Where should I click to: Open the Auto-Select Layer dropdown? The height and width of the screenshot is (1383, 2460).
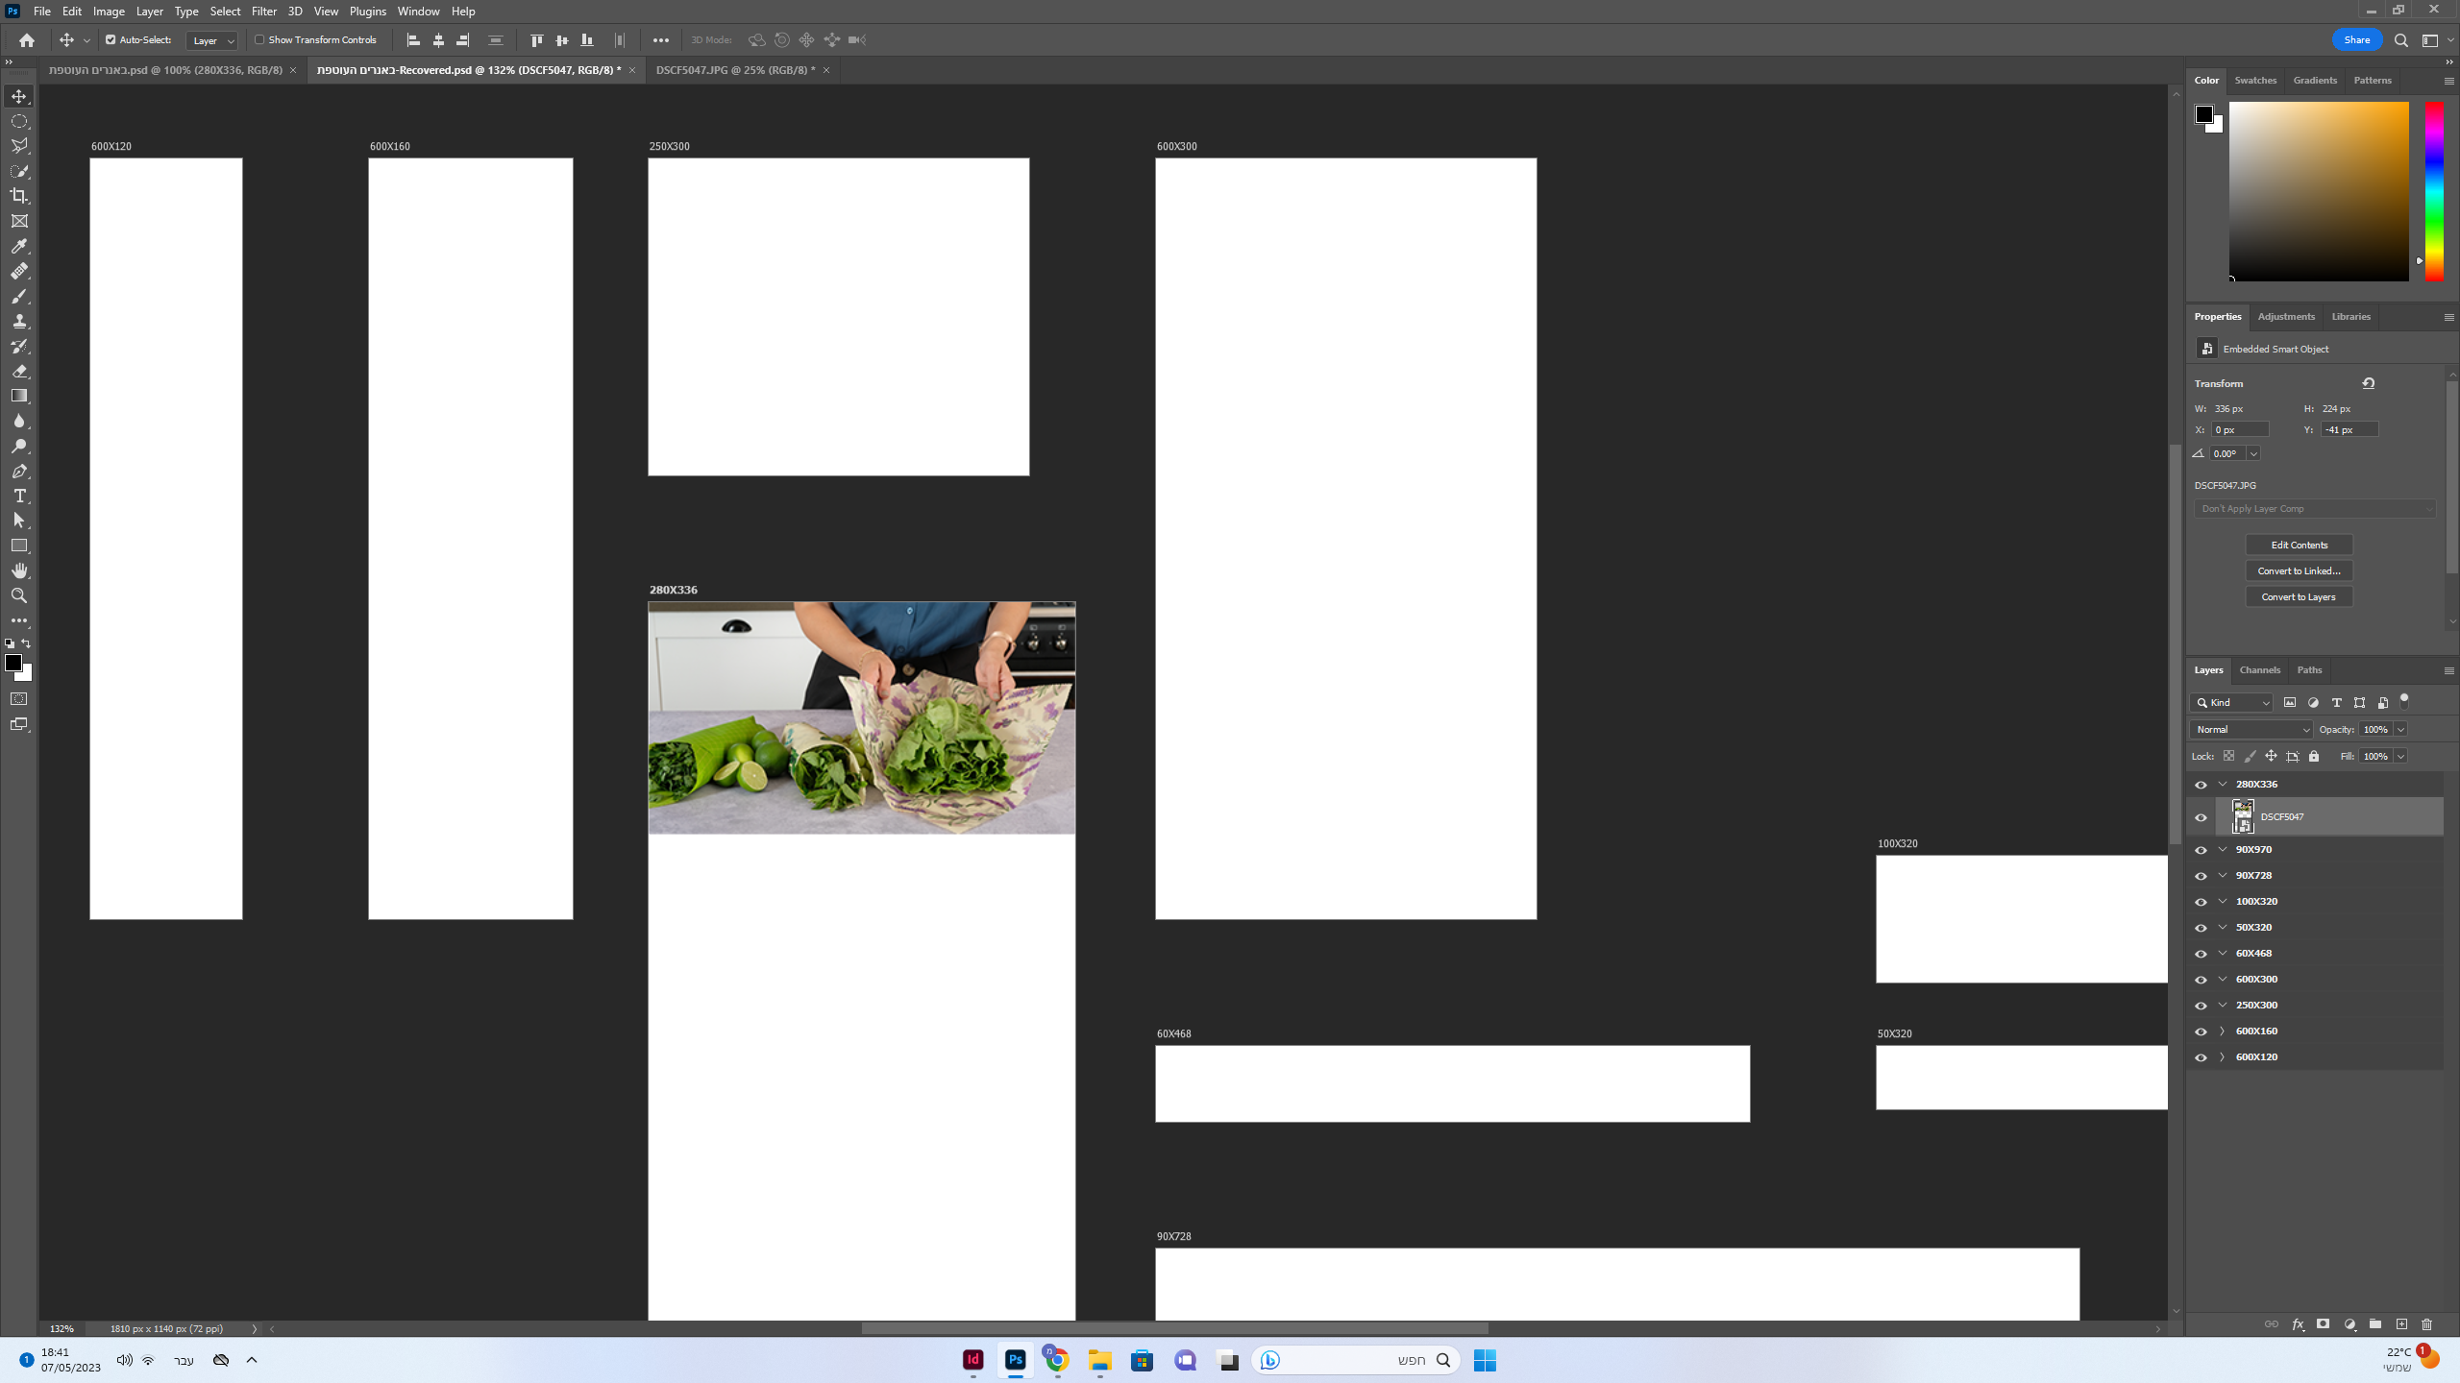[x=212, y=40]
